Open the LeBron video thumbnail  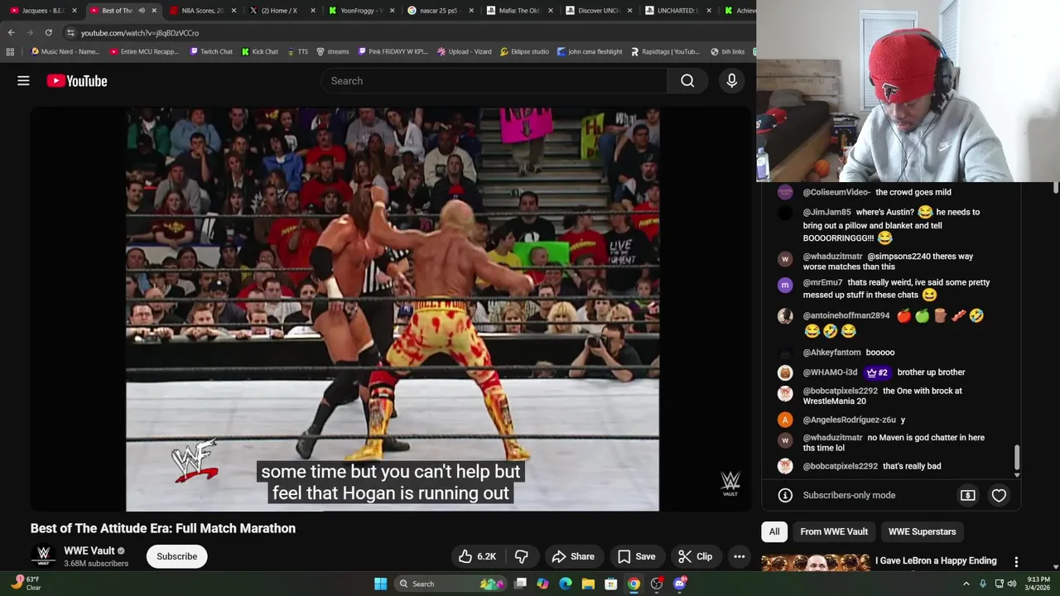[x=816, y=563]
